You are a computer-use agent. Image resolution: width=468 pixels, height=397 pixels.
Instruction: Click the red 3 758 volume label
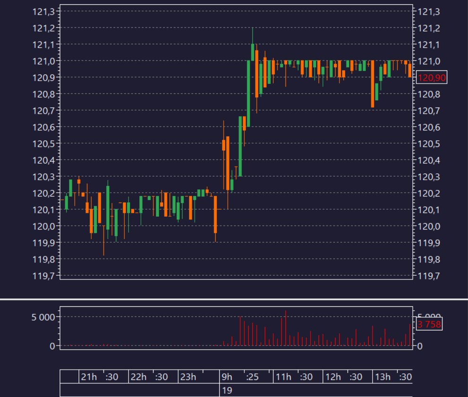pos(429,324)
